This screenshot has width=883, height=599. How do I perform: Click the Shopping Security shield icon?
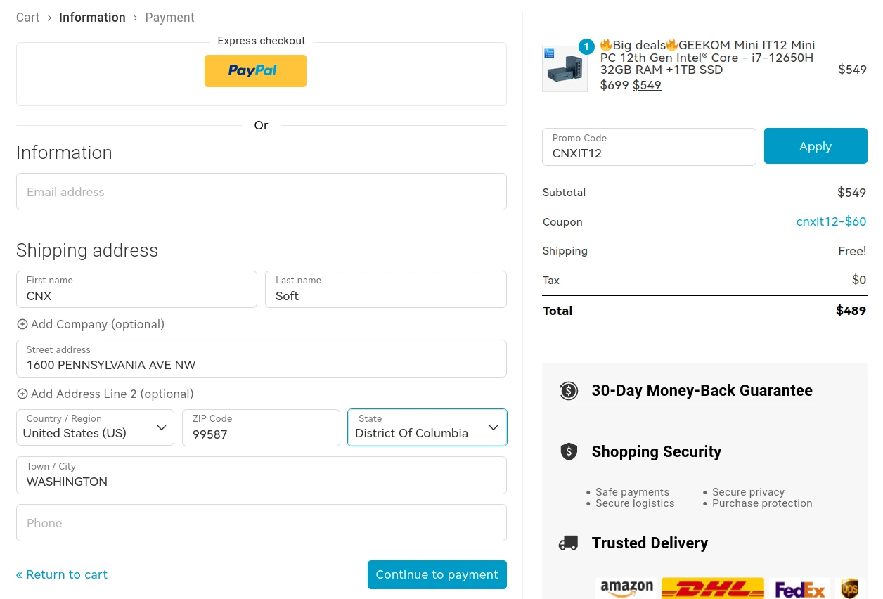point(568,451)
